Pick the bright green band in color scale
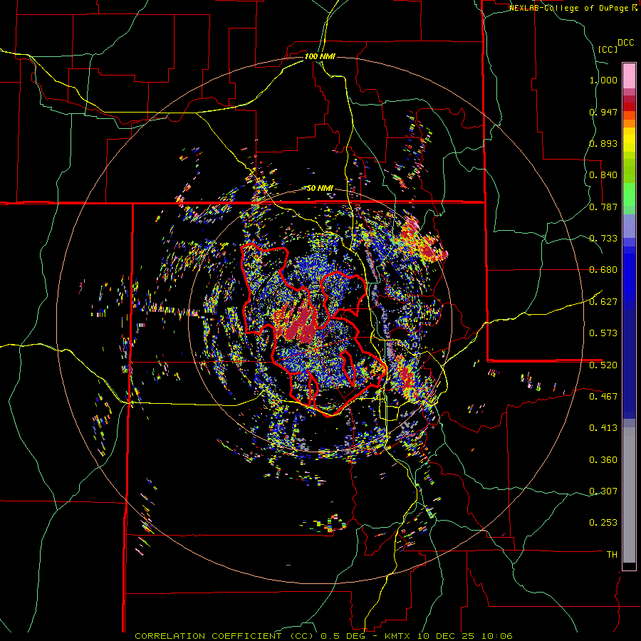 (x=629, y=194)
